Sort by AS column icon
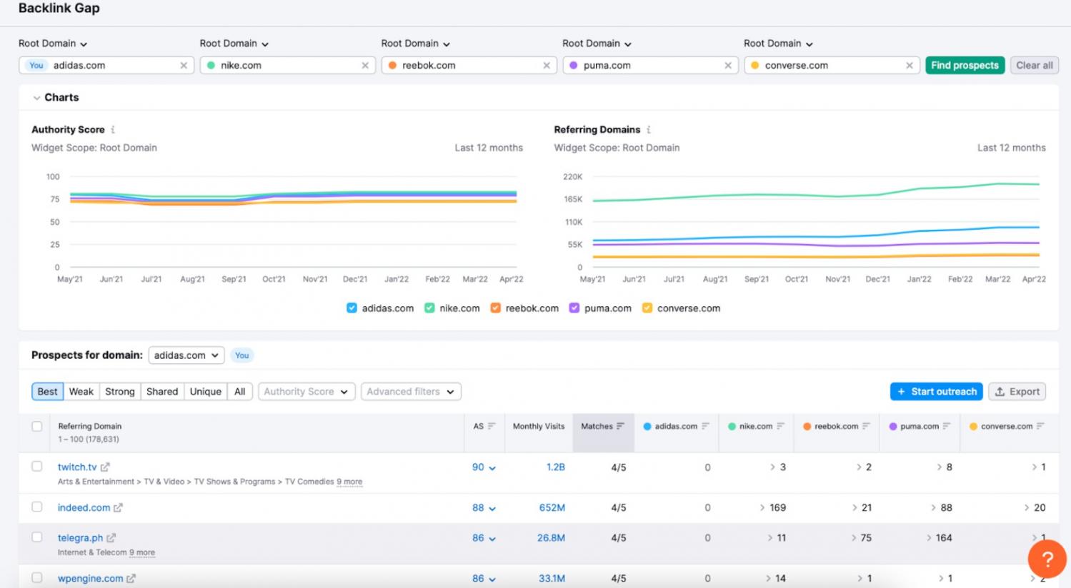This screenshot has height=588, width=1071. 492,426
